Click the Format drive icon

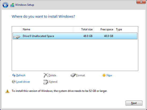73,75
